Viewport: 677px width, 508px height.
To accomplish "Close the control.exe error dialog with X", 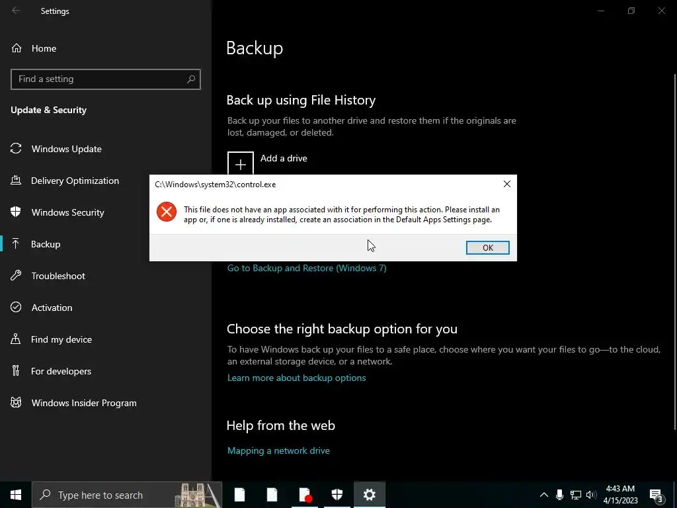I will pyautogui.click(x=507, y=184).
